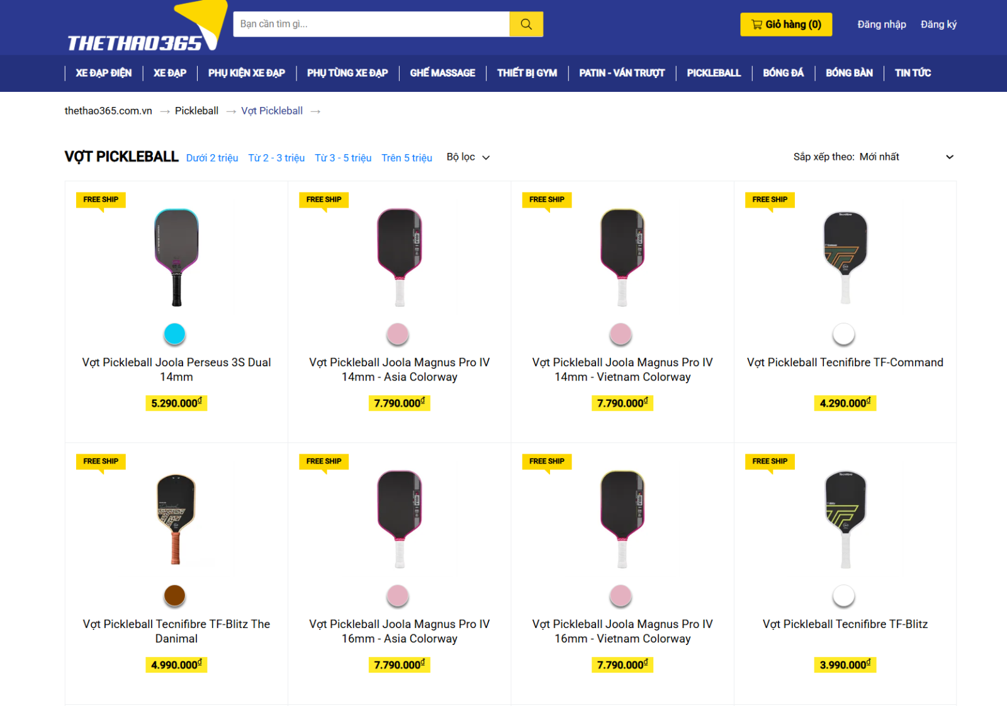Select cyan color swatch for Joola Perseus 3S
Screen dimensions: 1007x706
[x=174, y=333]
